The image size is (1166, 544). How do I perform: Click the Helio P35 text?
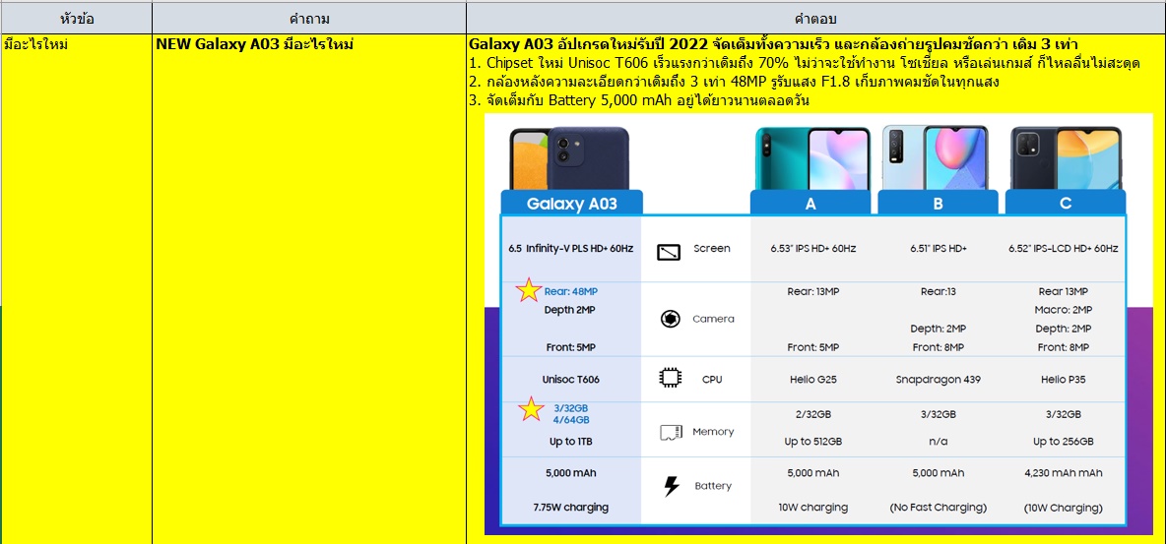[1065, 379]
